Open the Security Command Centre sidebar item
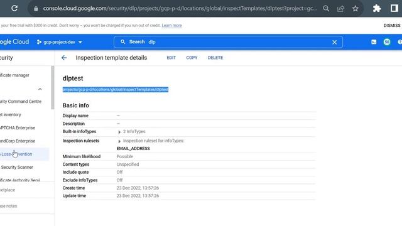Image resolution: width=402 pixels, height=226 pixels. pos(21,102)
